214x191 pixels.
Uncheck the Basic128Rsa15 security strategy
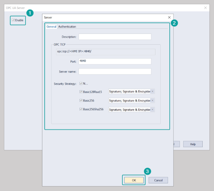tap(81, 92)
